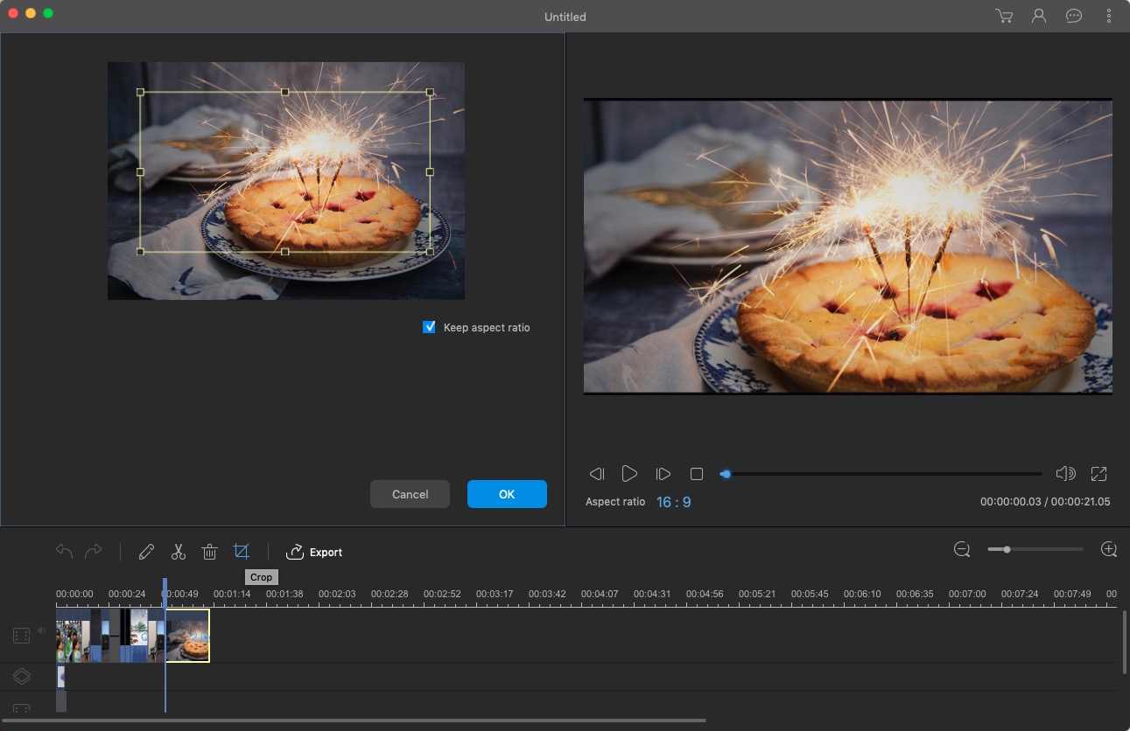The width and height of the screenshot is (1130, 731).
Task: Click bottom-right crop handle
Action: (x=430, y=252)
